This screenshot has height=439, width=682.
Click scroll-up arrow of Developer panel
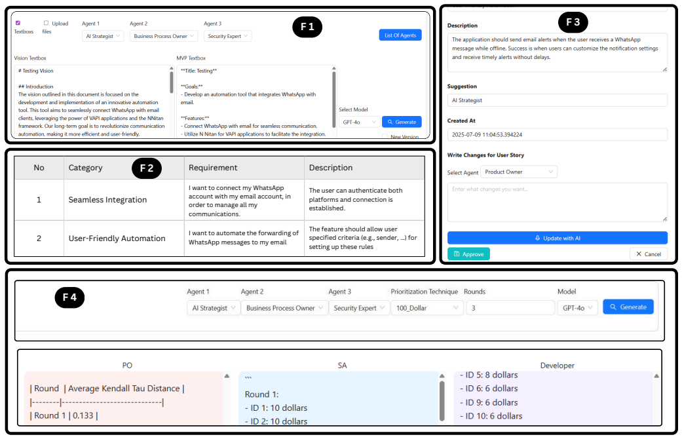(656, 376)
